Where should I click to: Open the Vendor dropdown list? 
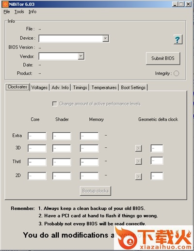click(x=81, y=56)
